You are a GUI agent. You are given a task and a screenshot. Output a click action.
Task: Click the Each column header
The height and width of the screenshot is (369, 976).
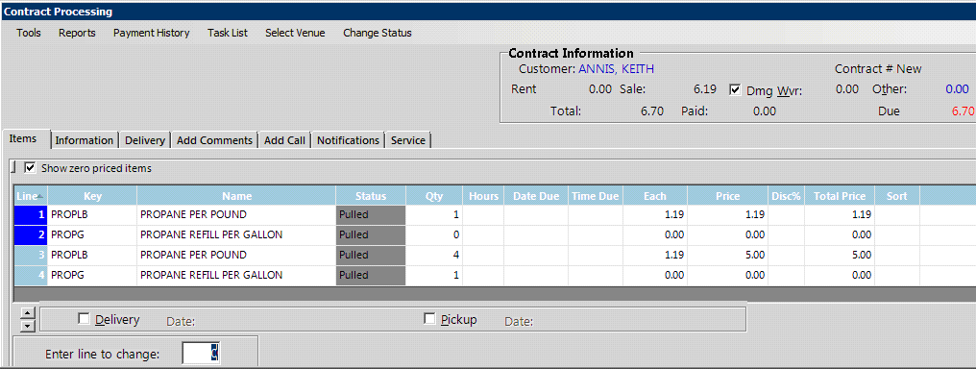pos(655,196)
